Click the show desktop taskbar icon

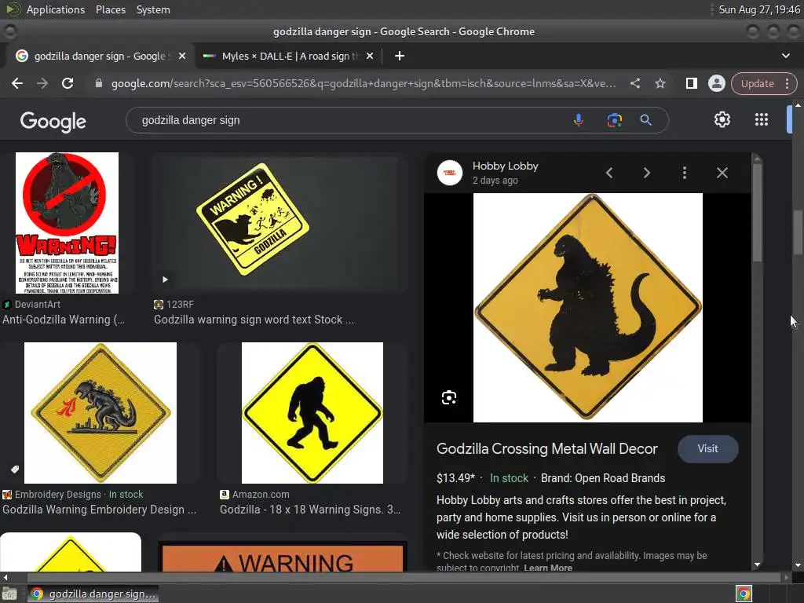point(9,594)
